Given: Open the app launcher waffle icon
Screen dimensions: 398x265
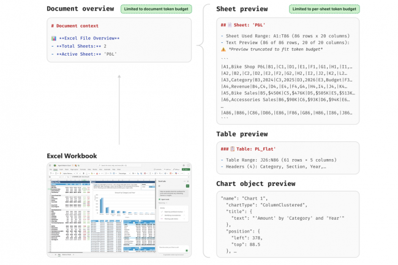Looking at the screenshot, I should click(50, 165).
